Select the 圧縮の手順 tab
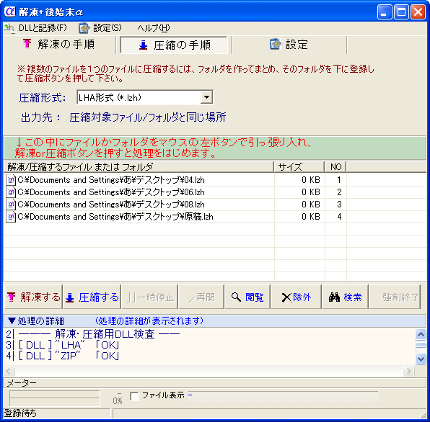 (174, 45)
